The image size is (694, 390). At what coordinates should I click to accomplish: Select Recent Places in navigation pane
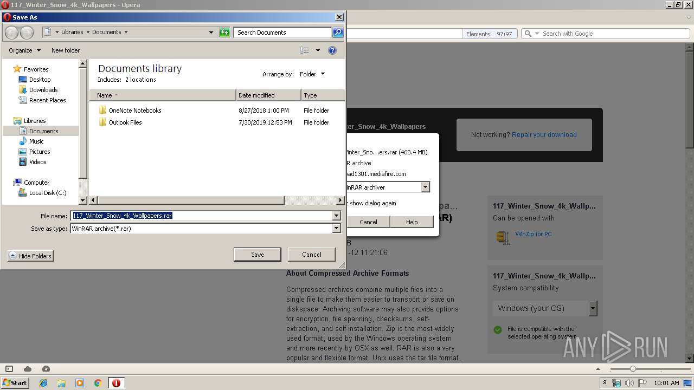(x=42, y=100)
